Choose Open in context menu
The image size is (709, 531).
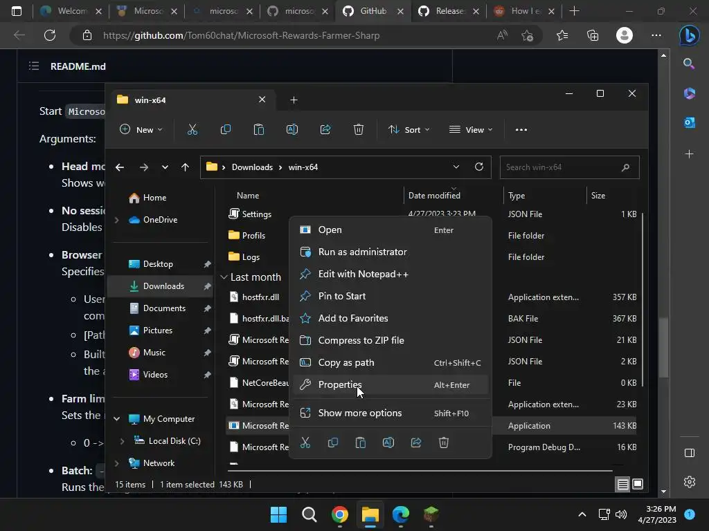click(391, 230)
